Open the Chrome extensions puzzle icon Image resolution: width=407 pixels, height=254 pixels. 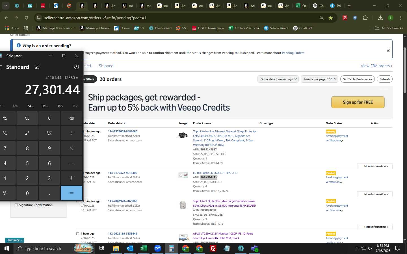[365, 18]
